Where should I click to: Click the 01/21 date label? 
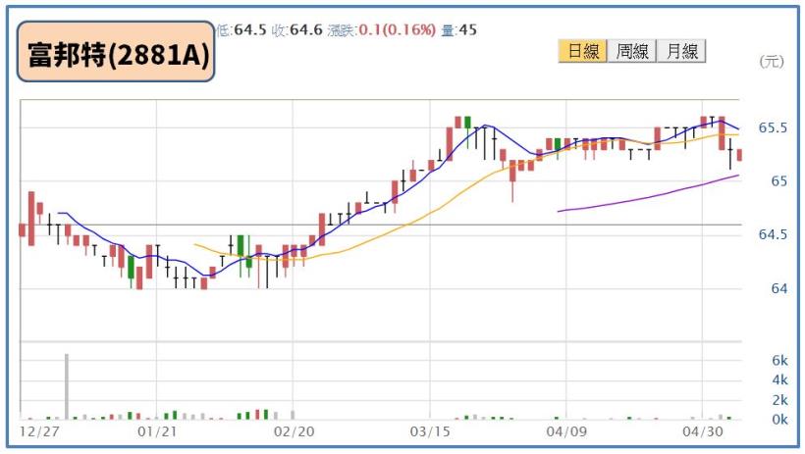157,431
